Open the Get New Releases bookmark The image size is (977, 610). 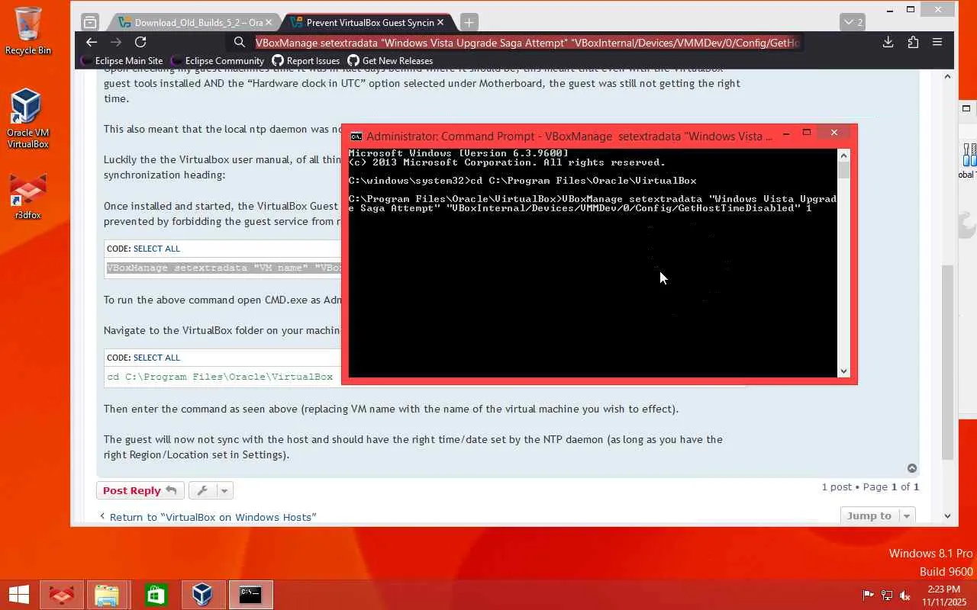click(390, 61)
